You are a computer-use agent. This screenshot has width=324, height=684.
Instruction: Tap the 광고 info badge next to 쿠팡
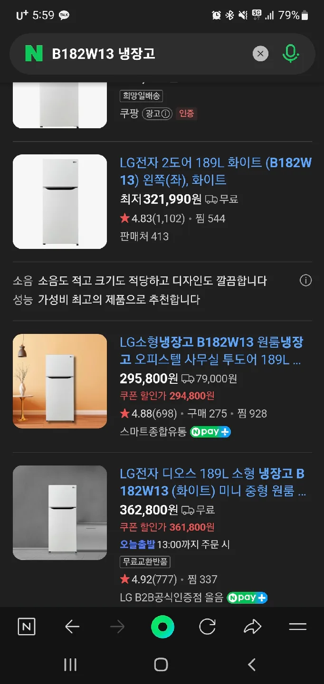click(x=157, y=114)
